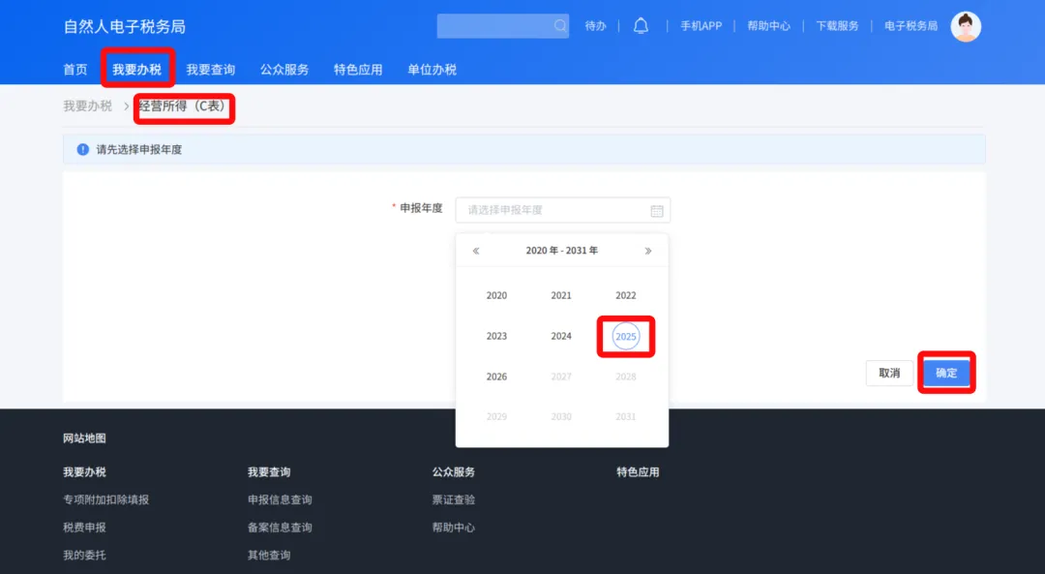Open the 公众服务 tab
Image resolution: width=1045 pixels, height=574 pixels.
click(284, 70)
